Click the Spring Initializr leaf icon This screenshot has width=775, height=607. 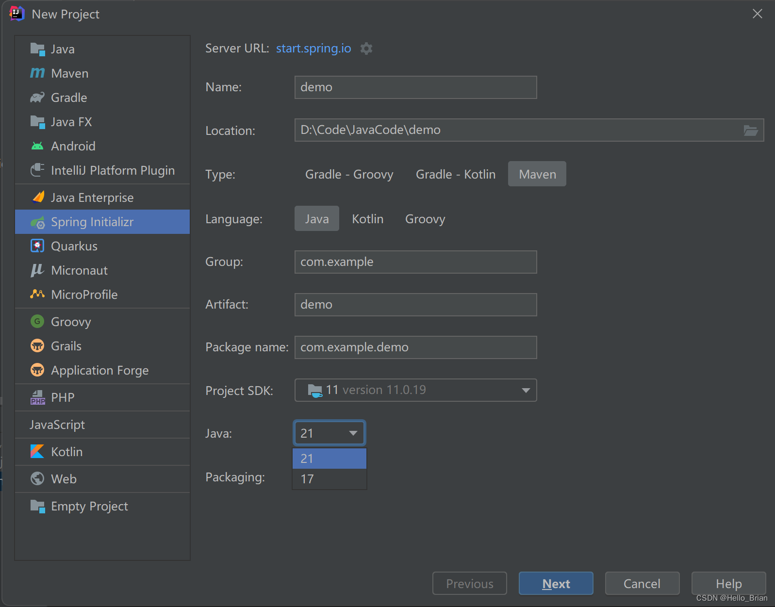[37, 222]
